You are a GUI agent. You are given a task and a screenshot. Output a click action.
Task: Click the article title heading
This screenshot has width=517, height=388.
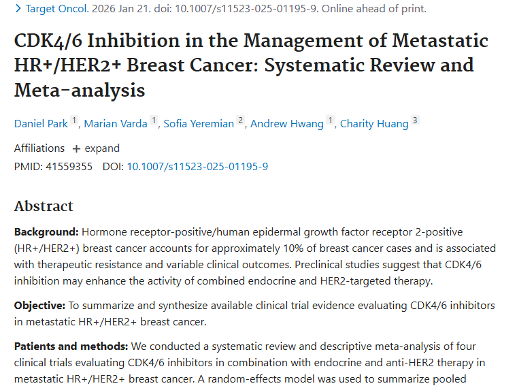click(x=251, y=65)
